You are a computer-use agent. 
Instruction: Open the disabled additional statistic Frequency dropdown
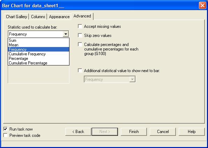[110, 79]
